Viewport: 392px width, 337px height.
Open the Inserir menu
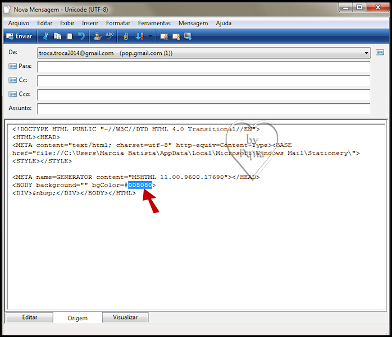[x=90, y=23]
